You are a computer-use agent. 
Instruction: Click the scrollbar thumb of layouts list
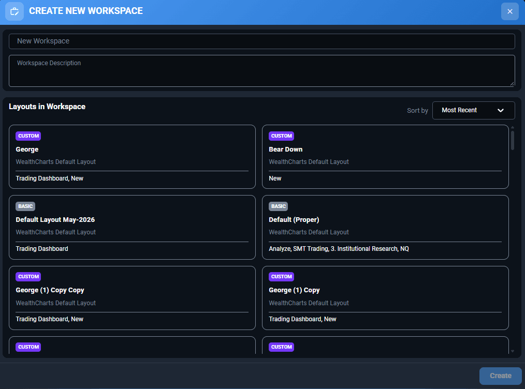point(512,141)
